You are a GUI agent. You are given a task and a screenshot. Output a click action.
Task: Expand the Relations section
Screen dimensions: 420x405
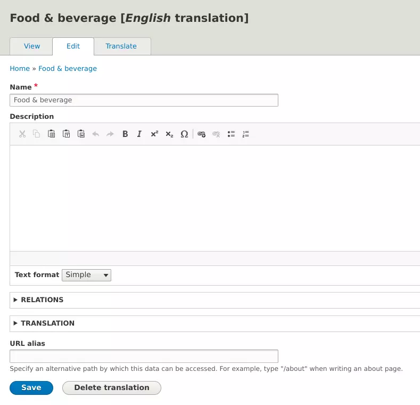tap(42, 300)
